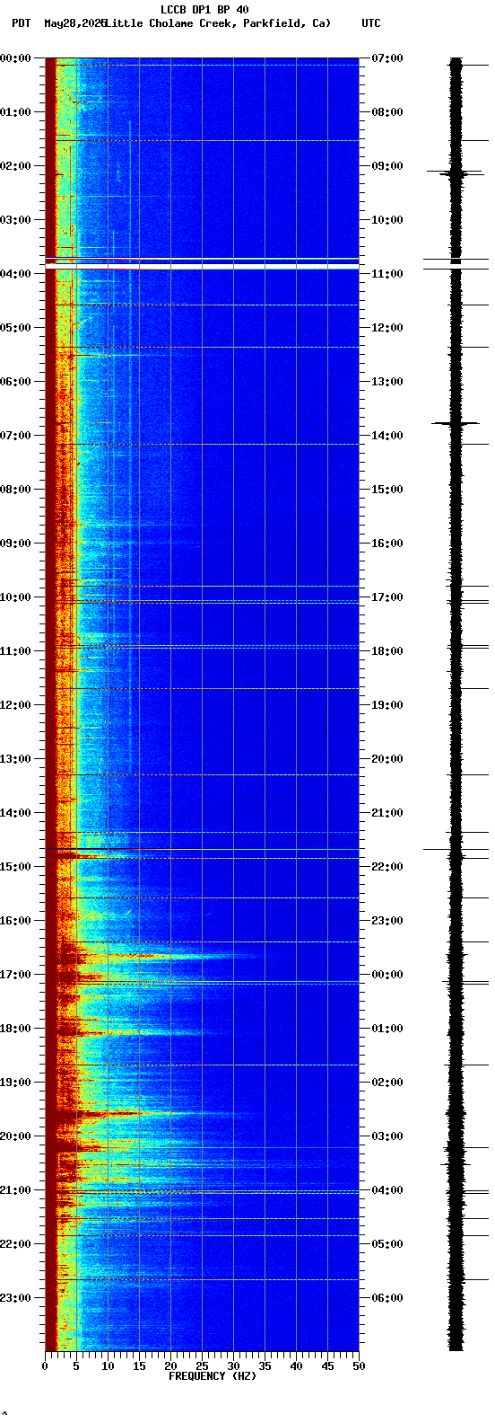Click the 06:00 label on the UTC axis
This screenshot has height=1423, width=495.
tap(387, 1298)
